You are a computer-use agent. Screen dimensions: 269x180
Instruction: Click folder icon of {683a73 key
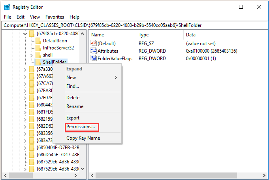pyautogui.click(x=32, y=140)
